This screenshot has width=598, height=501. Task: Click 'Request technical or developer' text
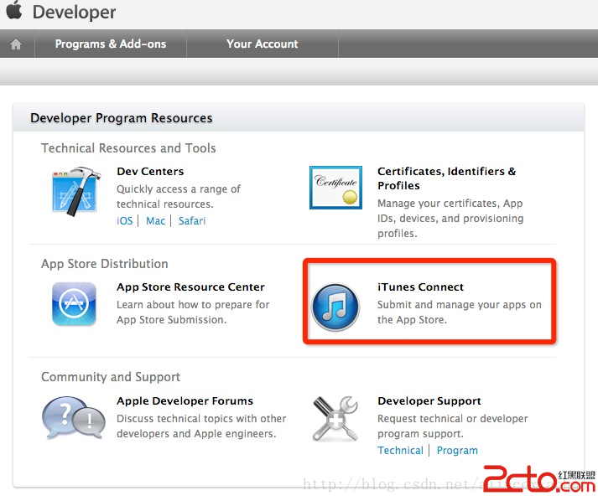(x=453, y=426)
